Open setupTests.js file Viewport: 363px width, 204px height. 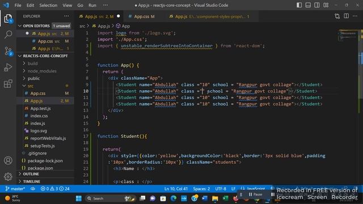[43, 146]
